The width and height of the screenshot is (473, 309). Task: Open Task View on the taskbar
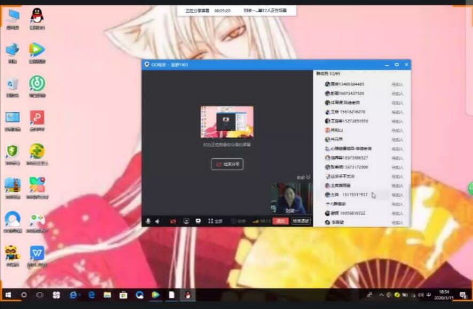[x=40, y=295]
